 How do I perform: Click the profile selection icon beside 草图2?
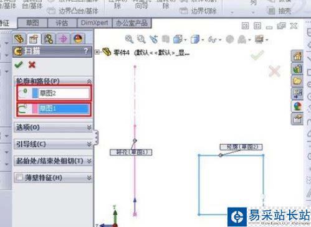(22, 93)
